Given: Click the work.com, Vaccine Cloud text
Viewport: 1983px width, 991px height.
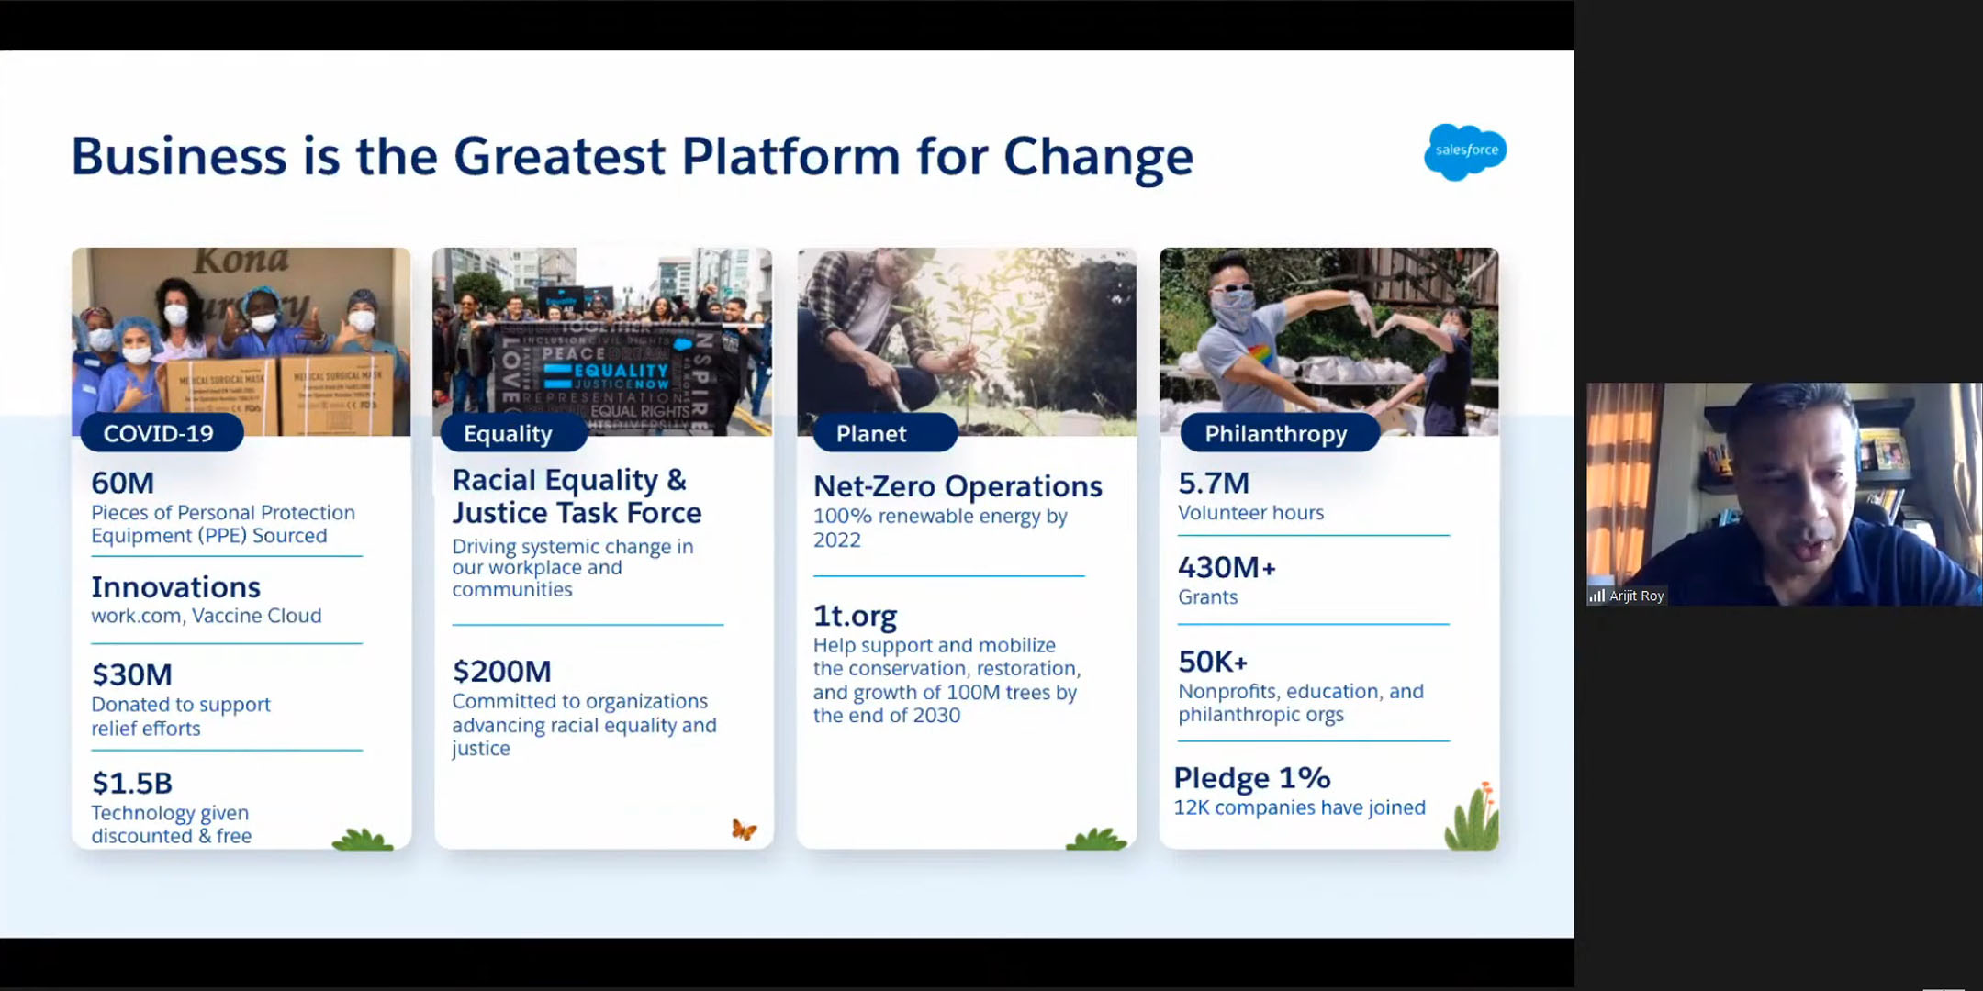Looking at the screenshot, I should (x=207, y=616).
